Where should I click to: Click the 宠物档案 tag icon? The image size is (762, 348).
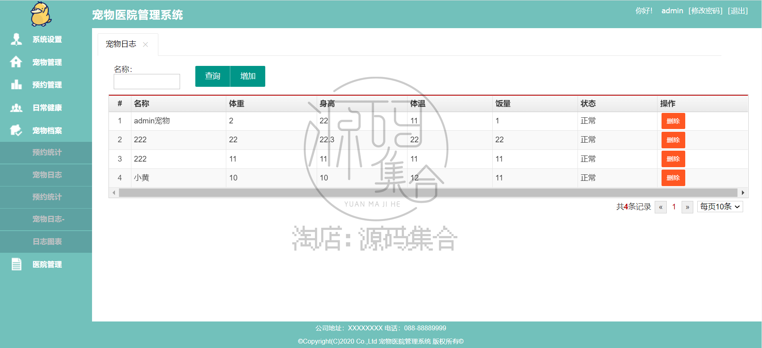coord(16,130)
